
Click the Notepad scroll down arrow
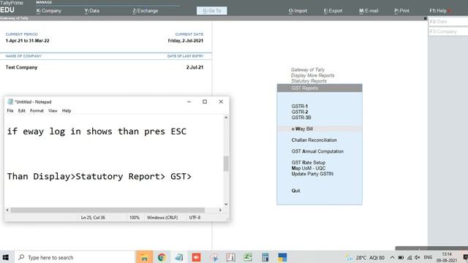point(226,205)
